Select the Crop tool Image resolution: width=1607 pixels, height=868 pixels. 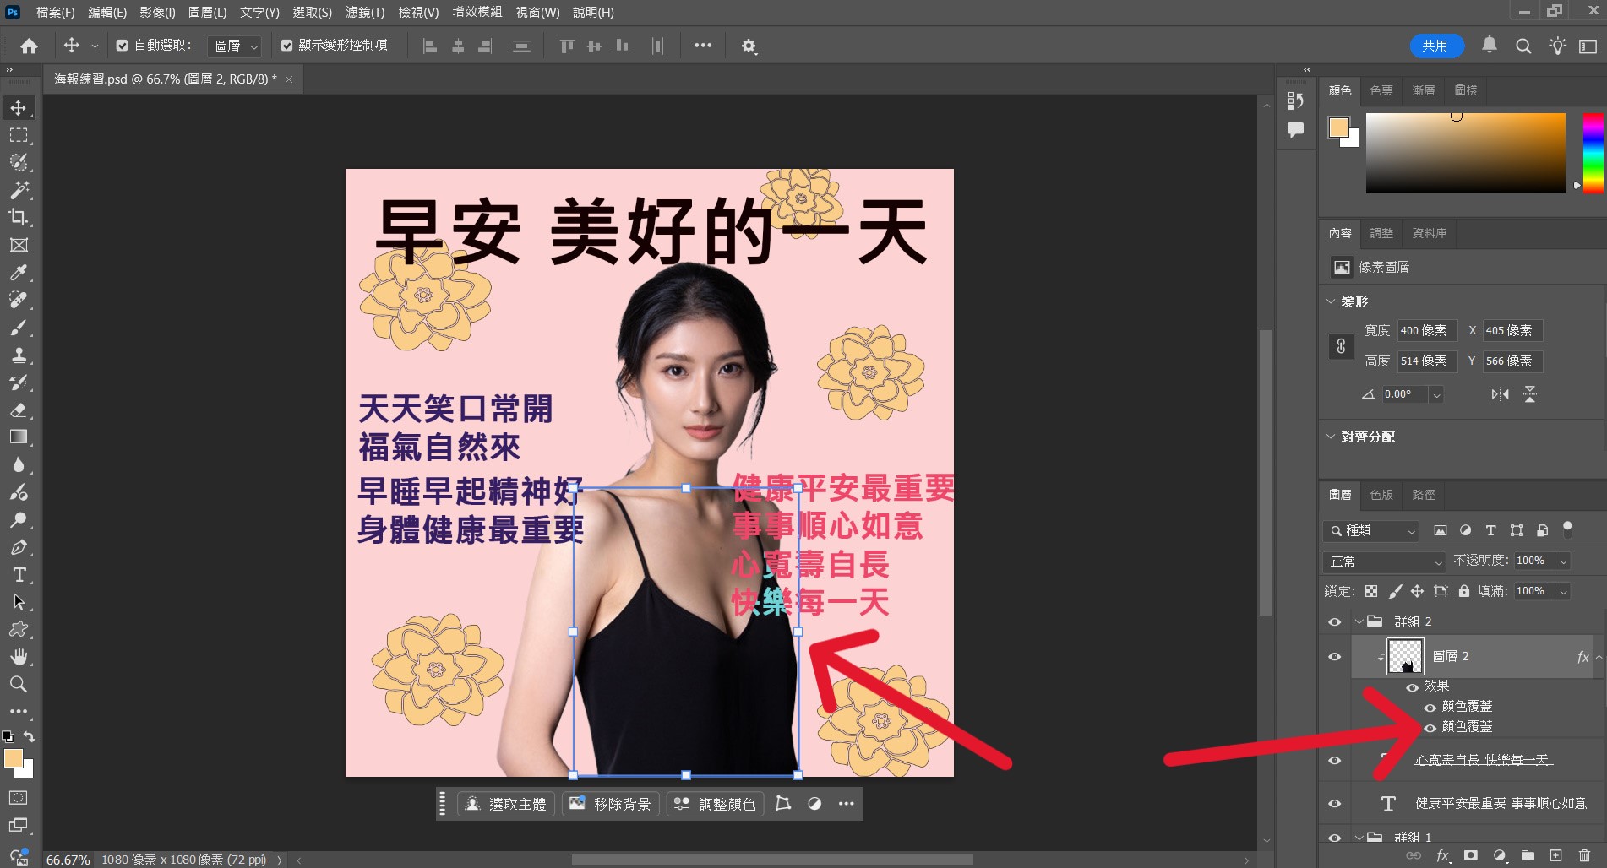pyautogui.click(x=19, y=217)
